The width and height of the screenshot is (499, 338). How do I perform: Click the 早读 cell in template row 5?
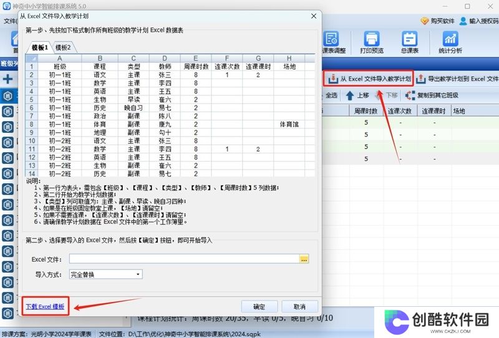133,100
